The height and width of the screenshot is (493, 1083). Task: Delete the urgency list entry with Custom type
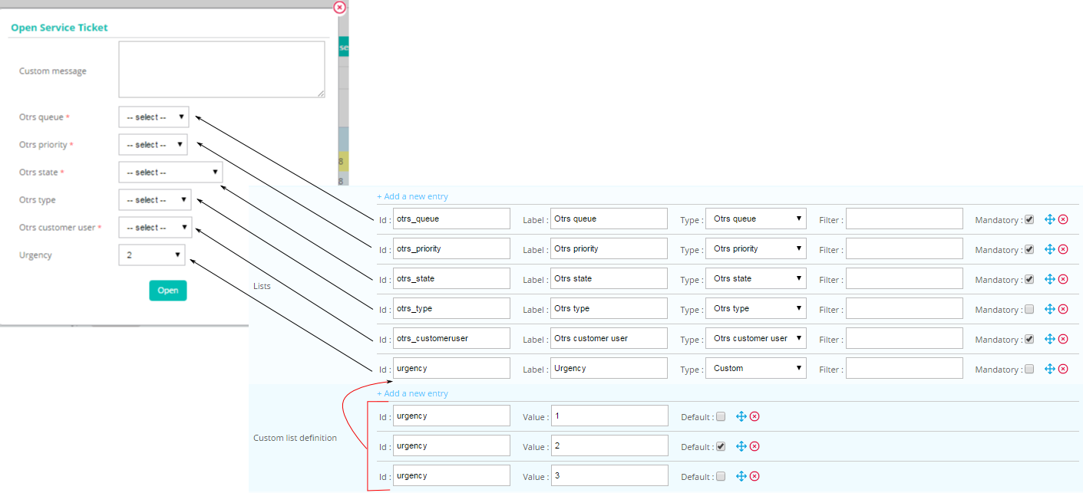tap(1063, 369)
